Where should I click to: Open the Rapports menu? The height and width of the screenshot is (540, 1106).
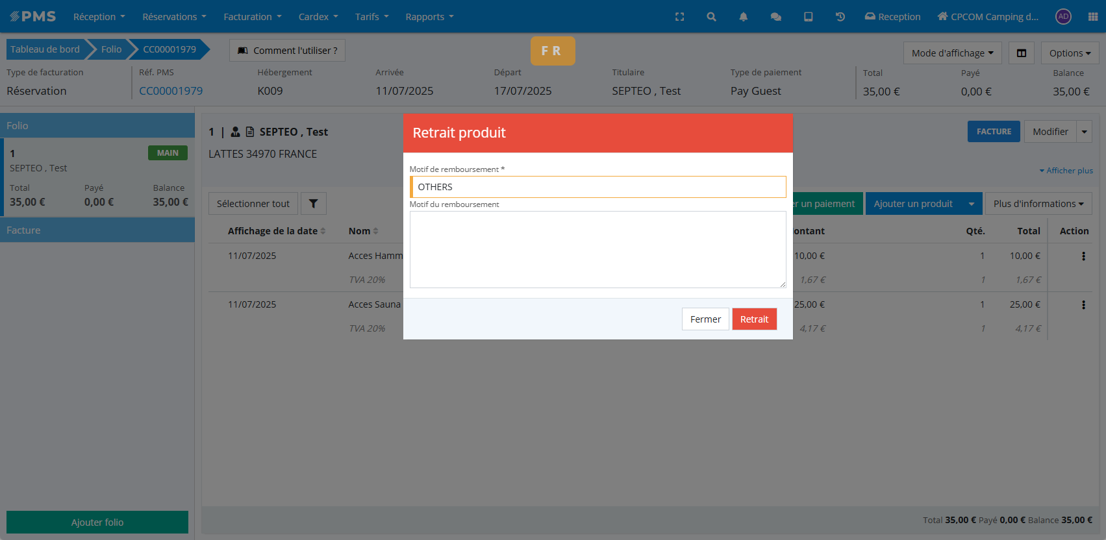(429, 17)
